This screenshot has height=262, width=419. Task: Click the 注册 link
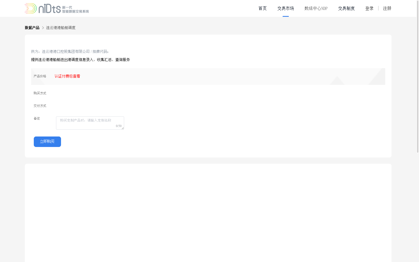[x=387, y=8]
